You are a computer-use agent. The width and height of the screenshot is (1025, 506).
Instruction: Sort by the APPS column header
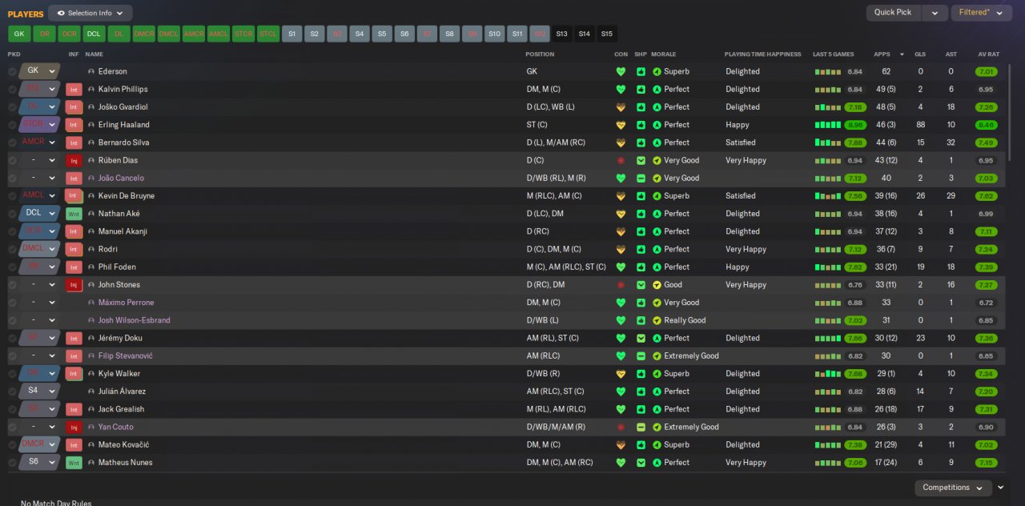(x=882, y=54)
